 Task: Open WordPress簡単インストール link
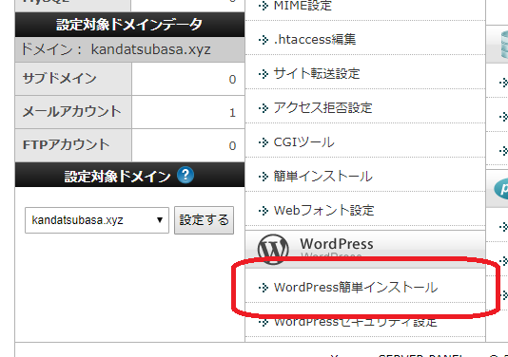tap(356, 287)
